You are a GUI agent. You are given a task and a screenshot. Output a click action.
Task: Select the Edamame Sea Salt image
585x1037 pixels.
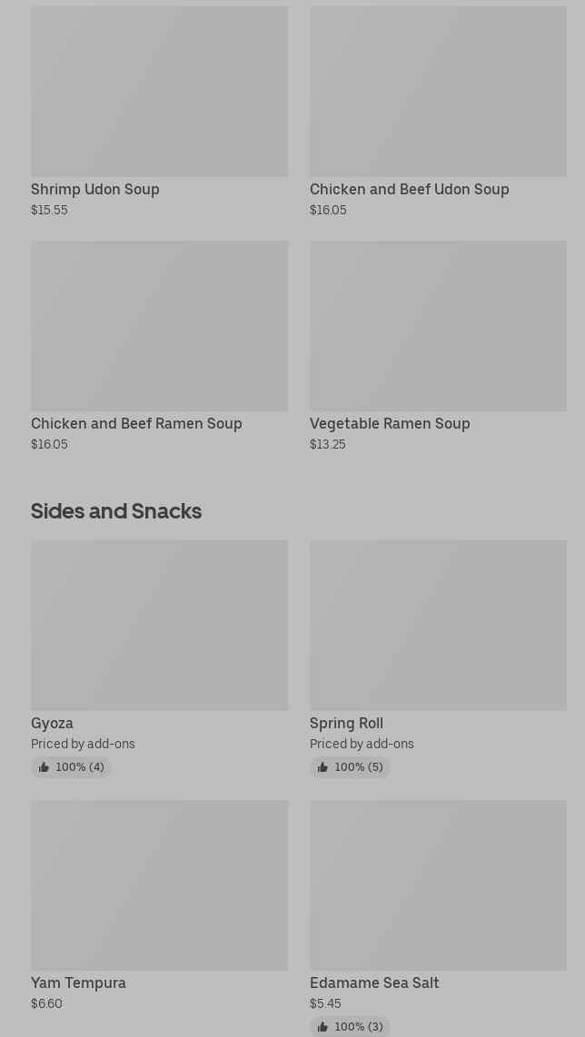[x=438, y=884]
